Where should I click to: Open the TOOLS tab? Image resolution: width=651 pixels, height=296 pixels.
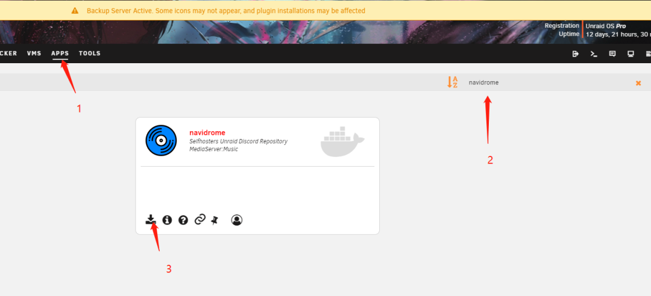point(90,54)
